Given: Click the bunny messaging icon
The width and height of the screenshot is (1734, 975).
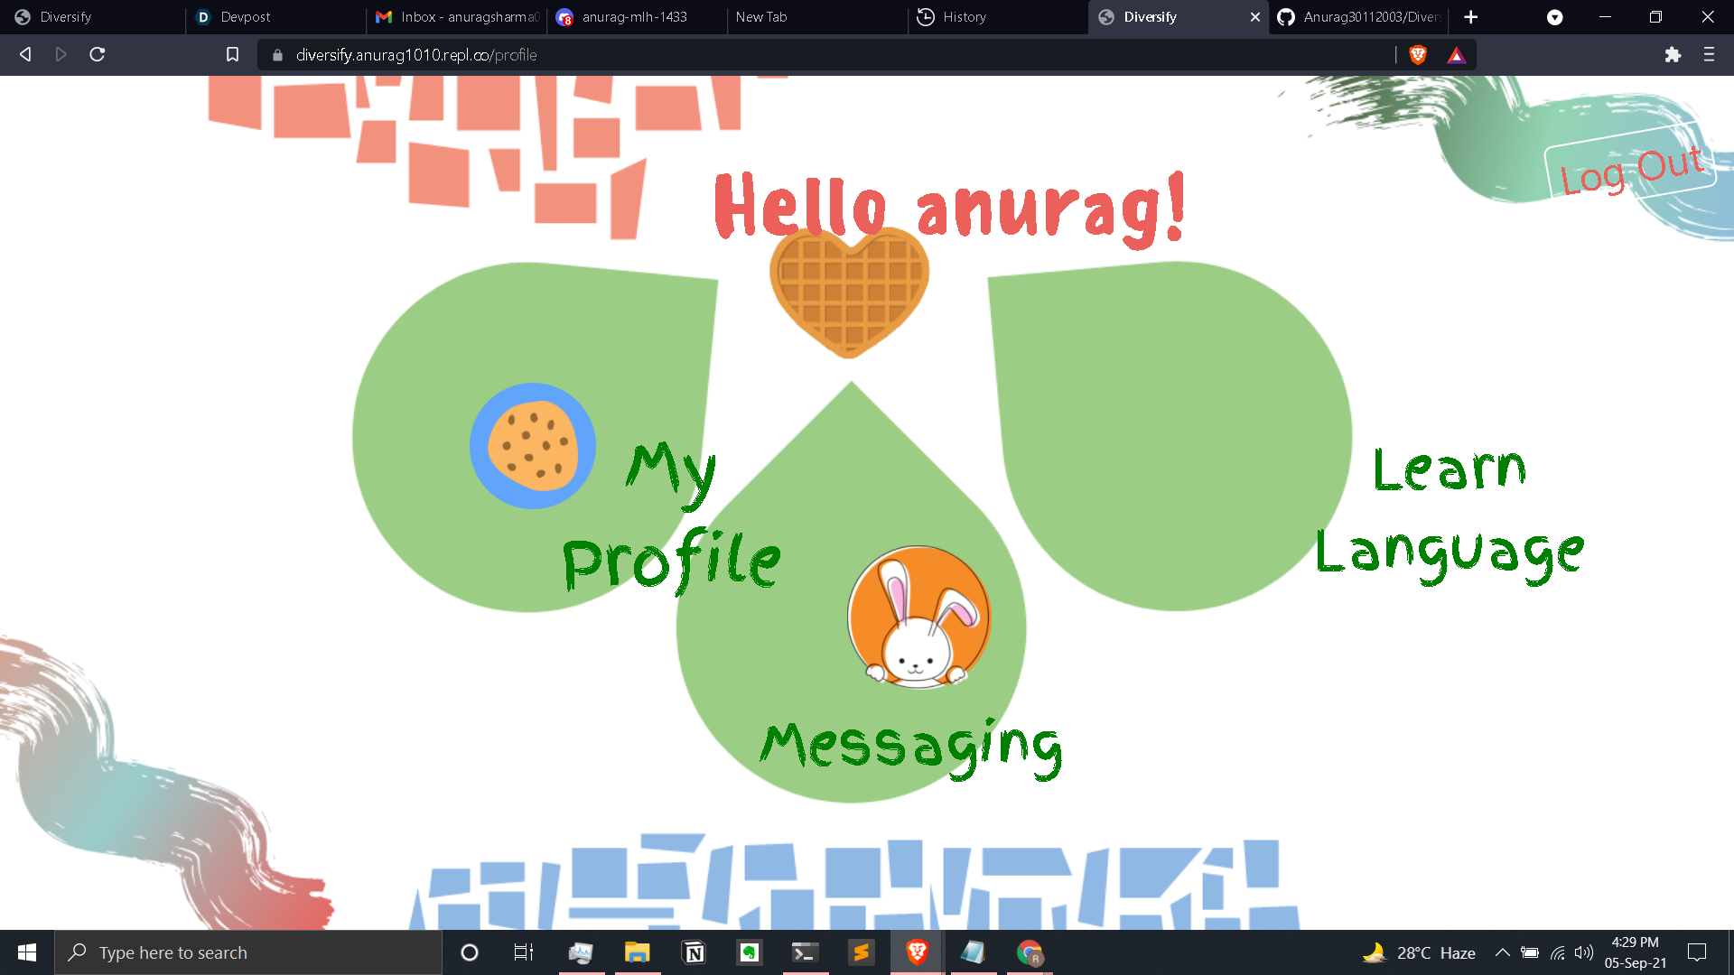Looking at the screenshot, I should [x=918, y=617].
